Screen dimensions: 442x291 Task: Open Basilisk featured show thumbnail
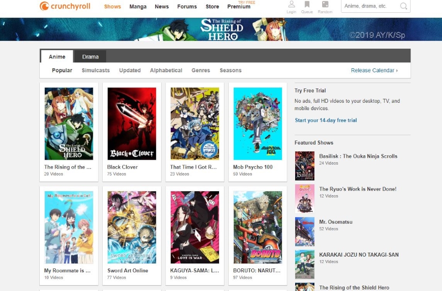point(304,166)
